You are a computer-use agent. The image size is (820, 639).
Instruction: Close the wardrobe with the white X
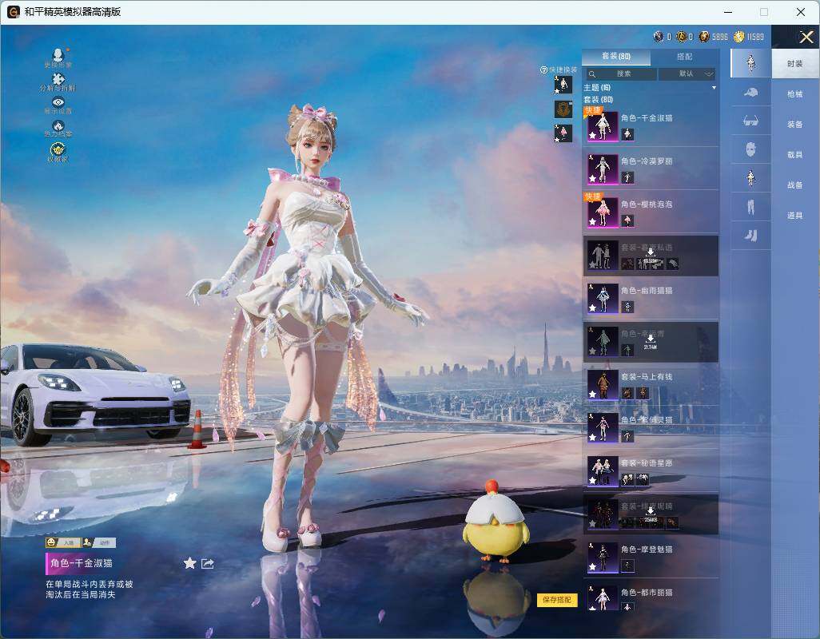(806, 37)
